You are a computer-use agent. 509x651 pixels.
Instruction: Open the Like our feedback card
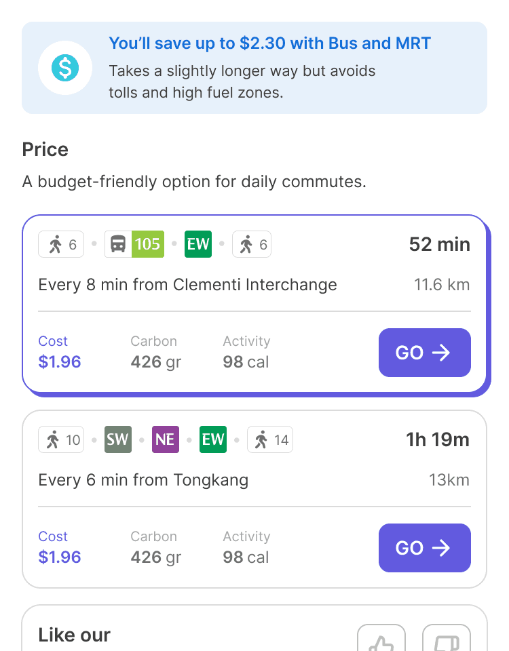254,628
